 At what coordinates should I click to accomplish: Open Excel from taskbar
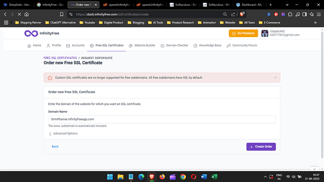pyautogui.click(x=214, y=177)
